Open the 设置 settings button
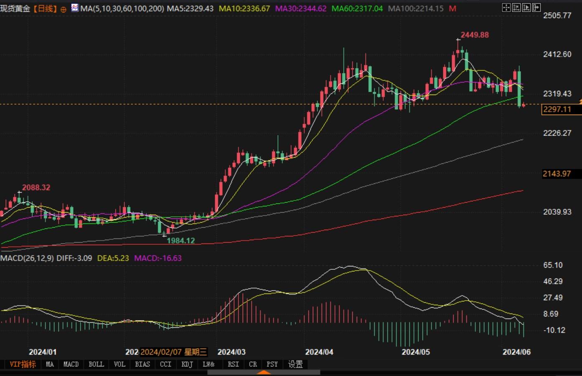The height and width of the screenshot is (376, 582). (295, 364)
